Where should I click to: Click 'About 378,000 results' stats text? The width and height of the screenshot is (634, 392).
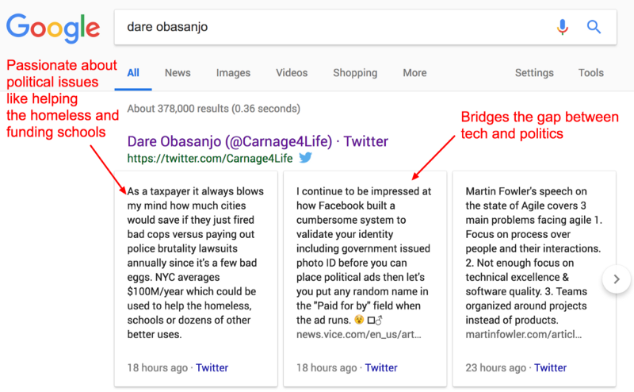(213, 109)
